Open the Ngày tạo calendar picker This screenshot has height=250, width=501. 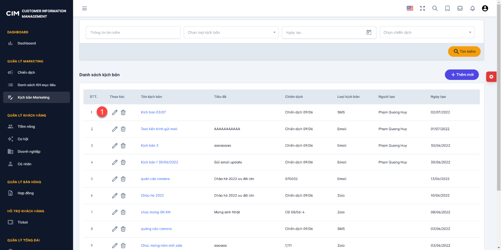369,32
